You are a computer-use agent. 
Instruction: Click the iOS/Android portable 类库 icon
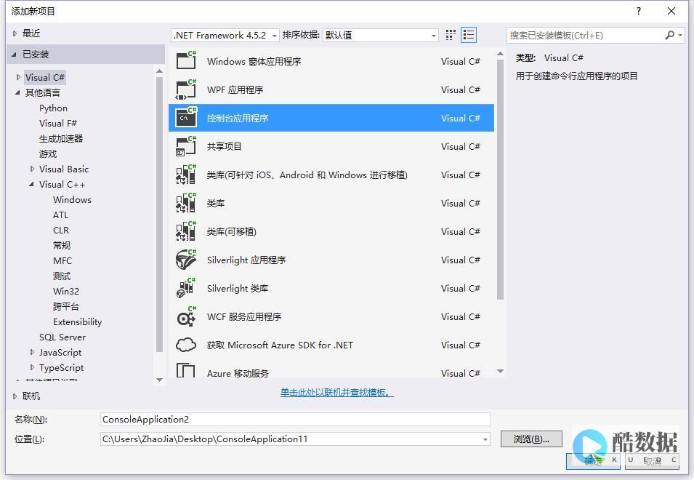(x=186, y=174)
